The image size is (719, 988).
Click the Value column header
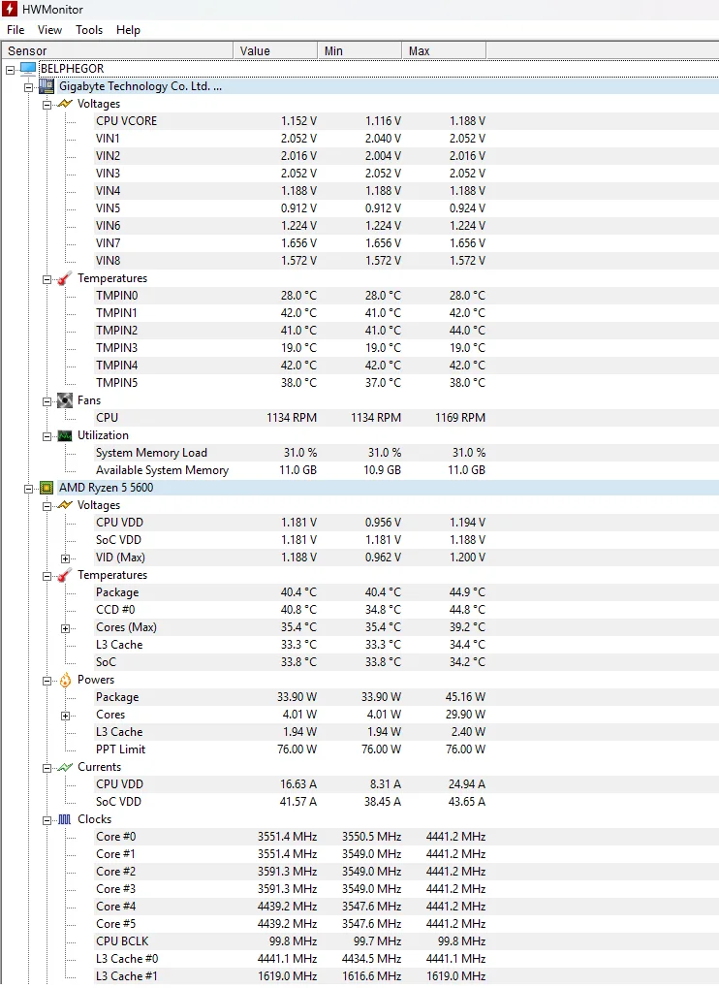[275, 51]
